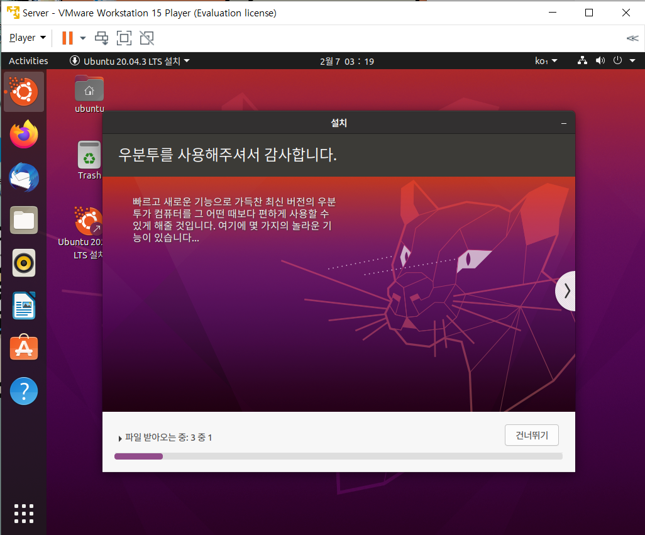Open the ko input language dropdown

(x=546, y=61)
